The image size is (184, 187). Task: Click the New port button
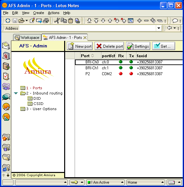pyautogui.click(x=80, y=46)
